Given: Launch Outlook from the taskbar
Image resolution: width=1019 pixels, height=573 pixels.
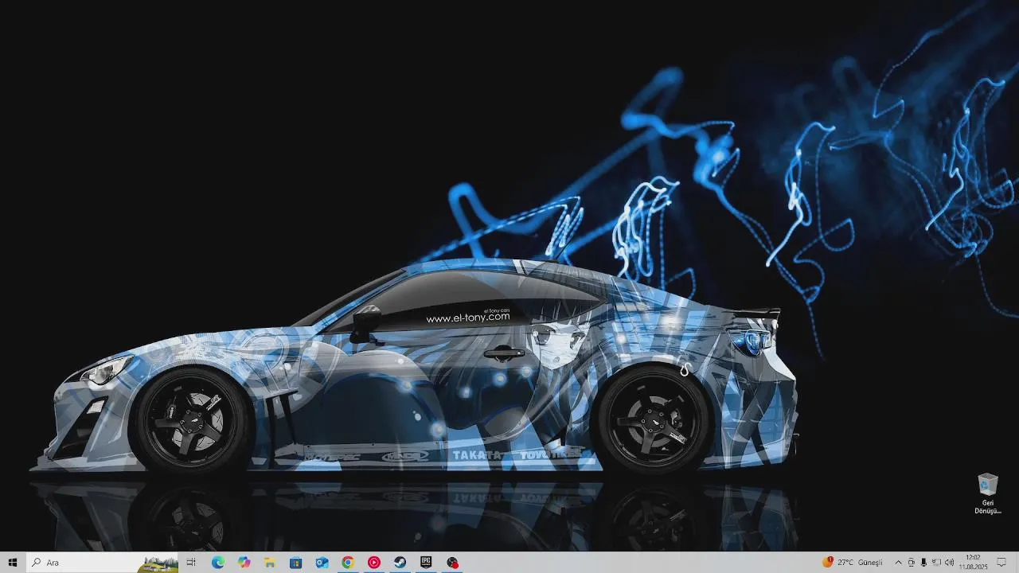Looking at the screenshot, I should (322, 563).
